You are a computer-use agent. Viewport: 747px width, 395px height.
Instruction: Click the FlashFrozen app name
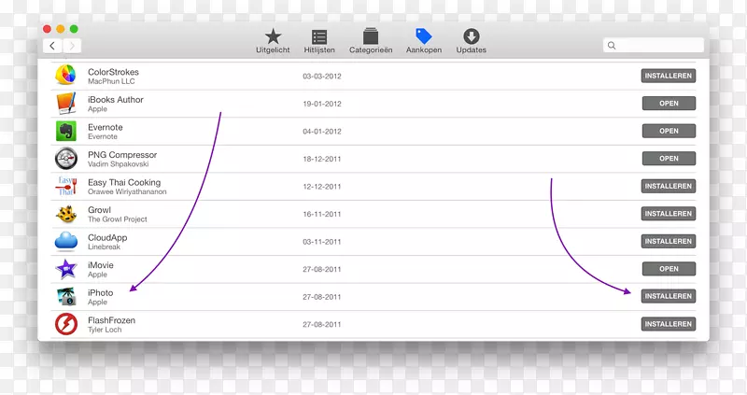point(111,320)
